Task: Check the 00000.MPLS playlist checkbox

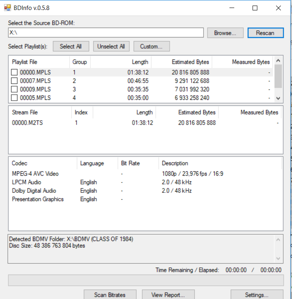Action: click(x=14, y=72)
